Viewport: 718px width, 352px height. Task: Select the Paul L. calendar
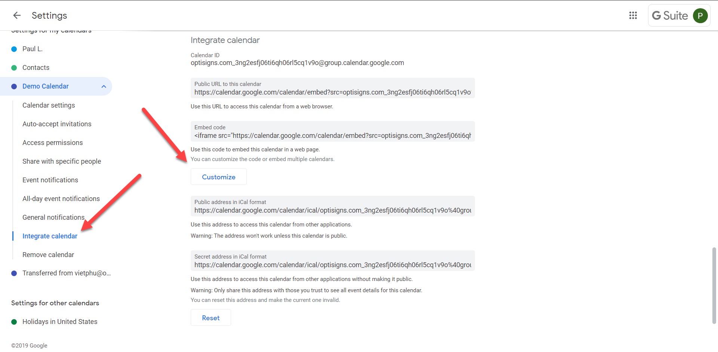(x=32, y=49)
